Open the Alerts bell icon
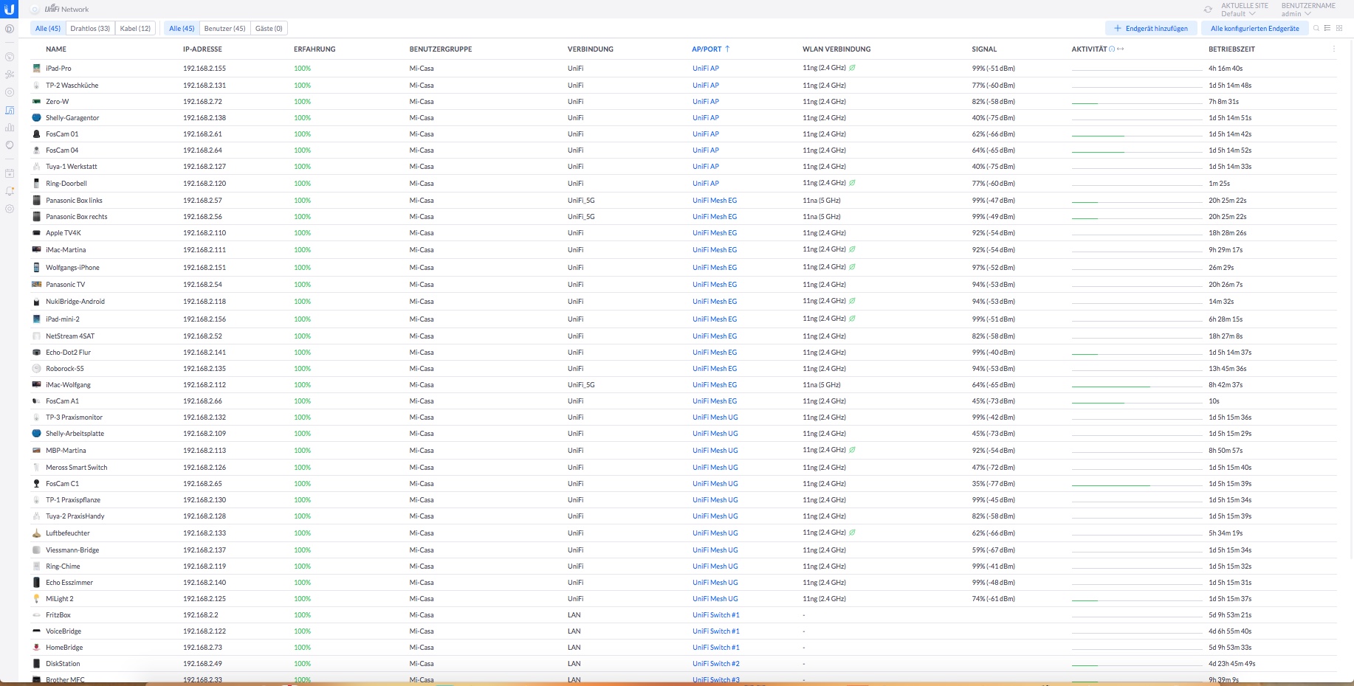Image resolution: width=1354 pixels, height=686 pixels. click(x=10, y=191)
